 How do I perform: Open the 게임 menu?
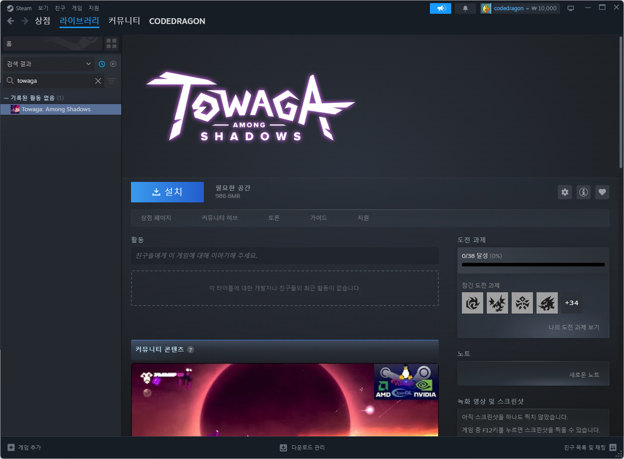coord(77,8)
